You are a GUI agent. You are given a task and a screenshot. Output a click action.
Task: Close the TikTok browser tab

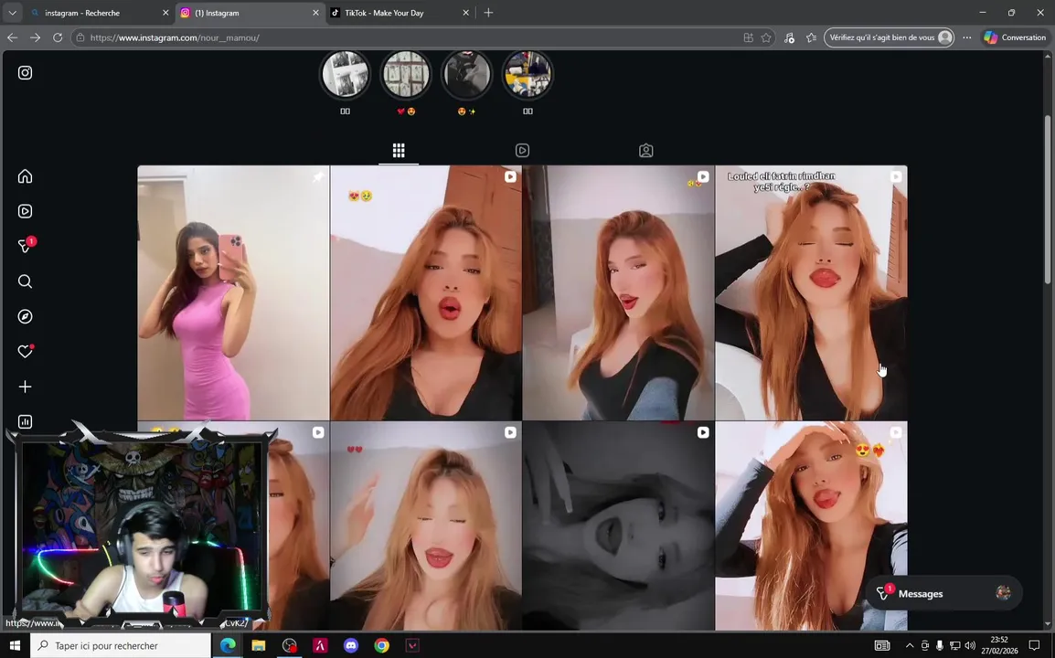click(x=465, y=13)
